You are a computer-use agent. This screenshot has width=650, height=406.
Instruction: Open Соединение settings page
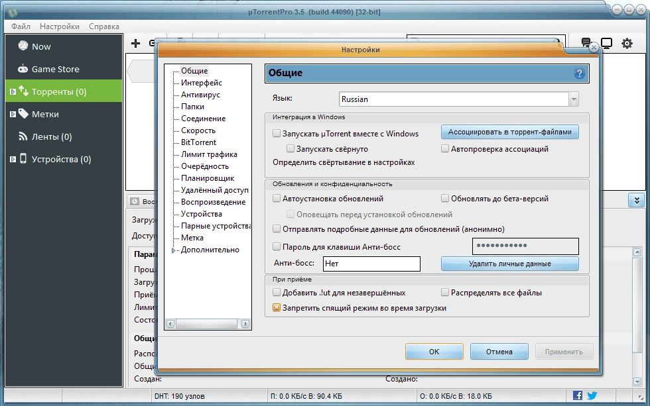pos(203,119)
